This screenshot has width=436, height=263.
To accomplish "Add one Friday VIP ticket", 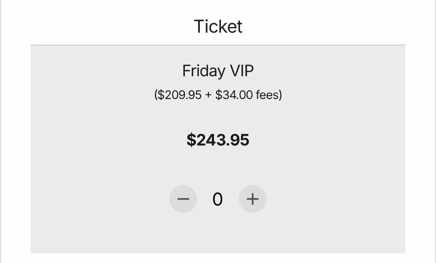I will 252,199.
